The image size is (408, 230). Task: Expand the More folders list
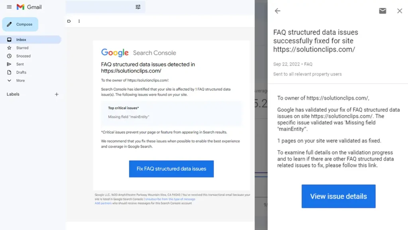(x=20, y=81)
